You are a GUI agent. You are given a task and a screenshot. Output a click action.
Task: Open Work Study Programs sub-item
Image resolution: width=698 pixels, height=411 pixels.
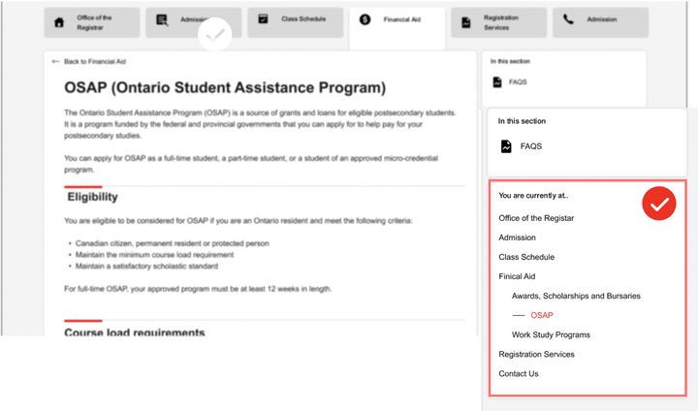[551, 334]
